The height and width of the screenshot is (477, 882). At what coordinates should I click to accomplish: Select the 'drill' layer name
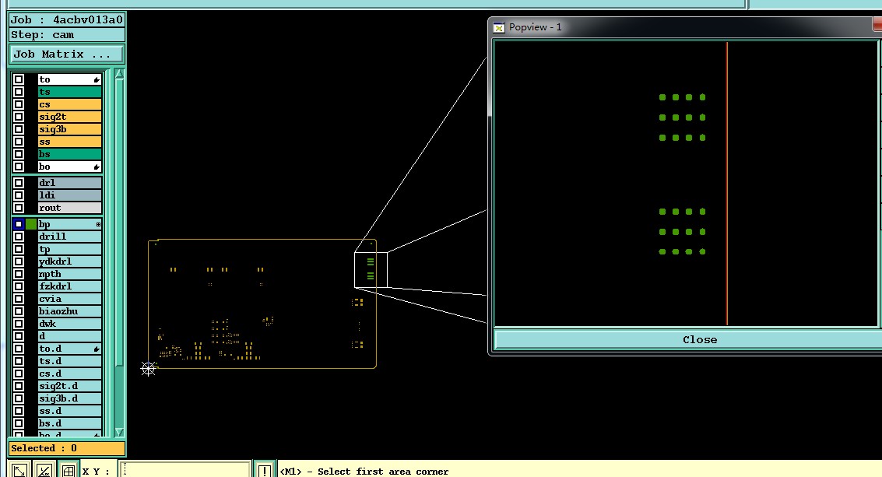coord(70,237)
